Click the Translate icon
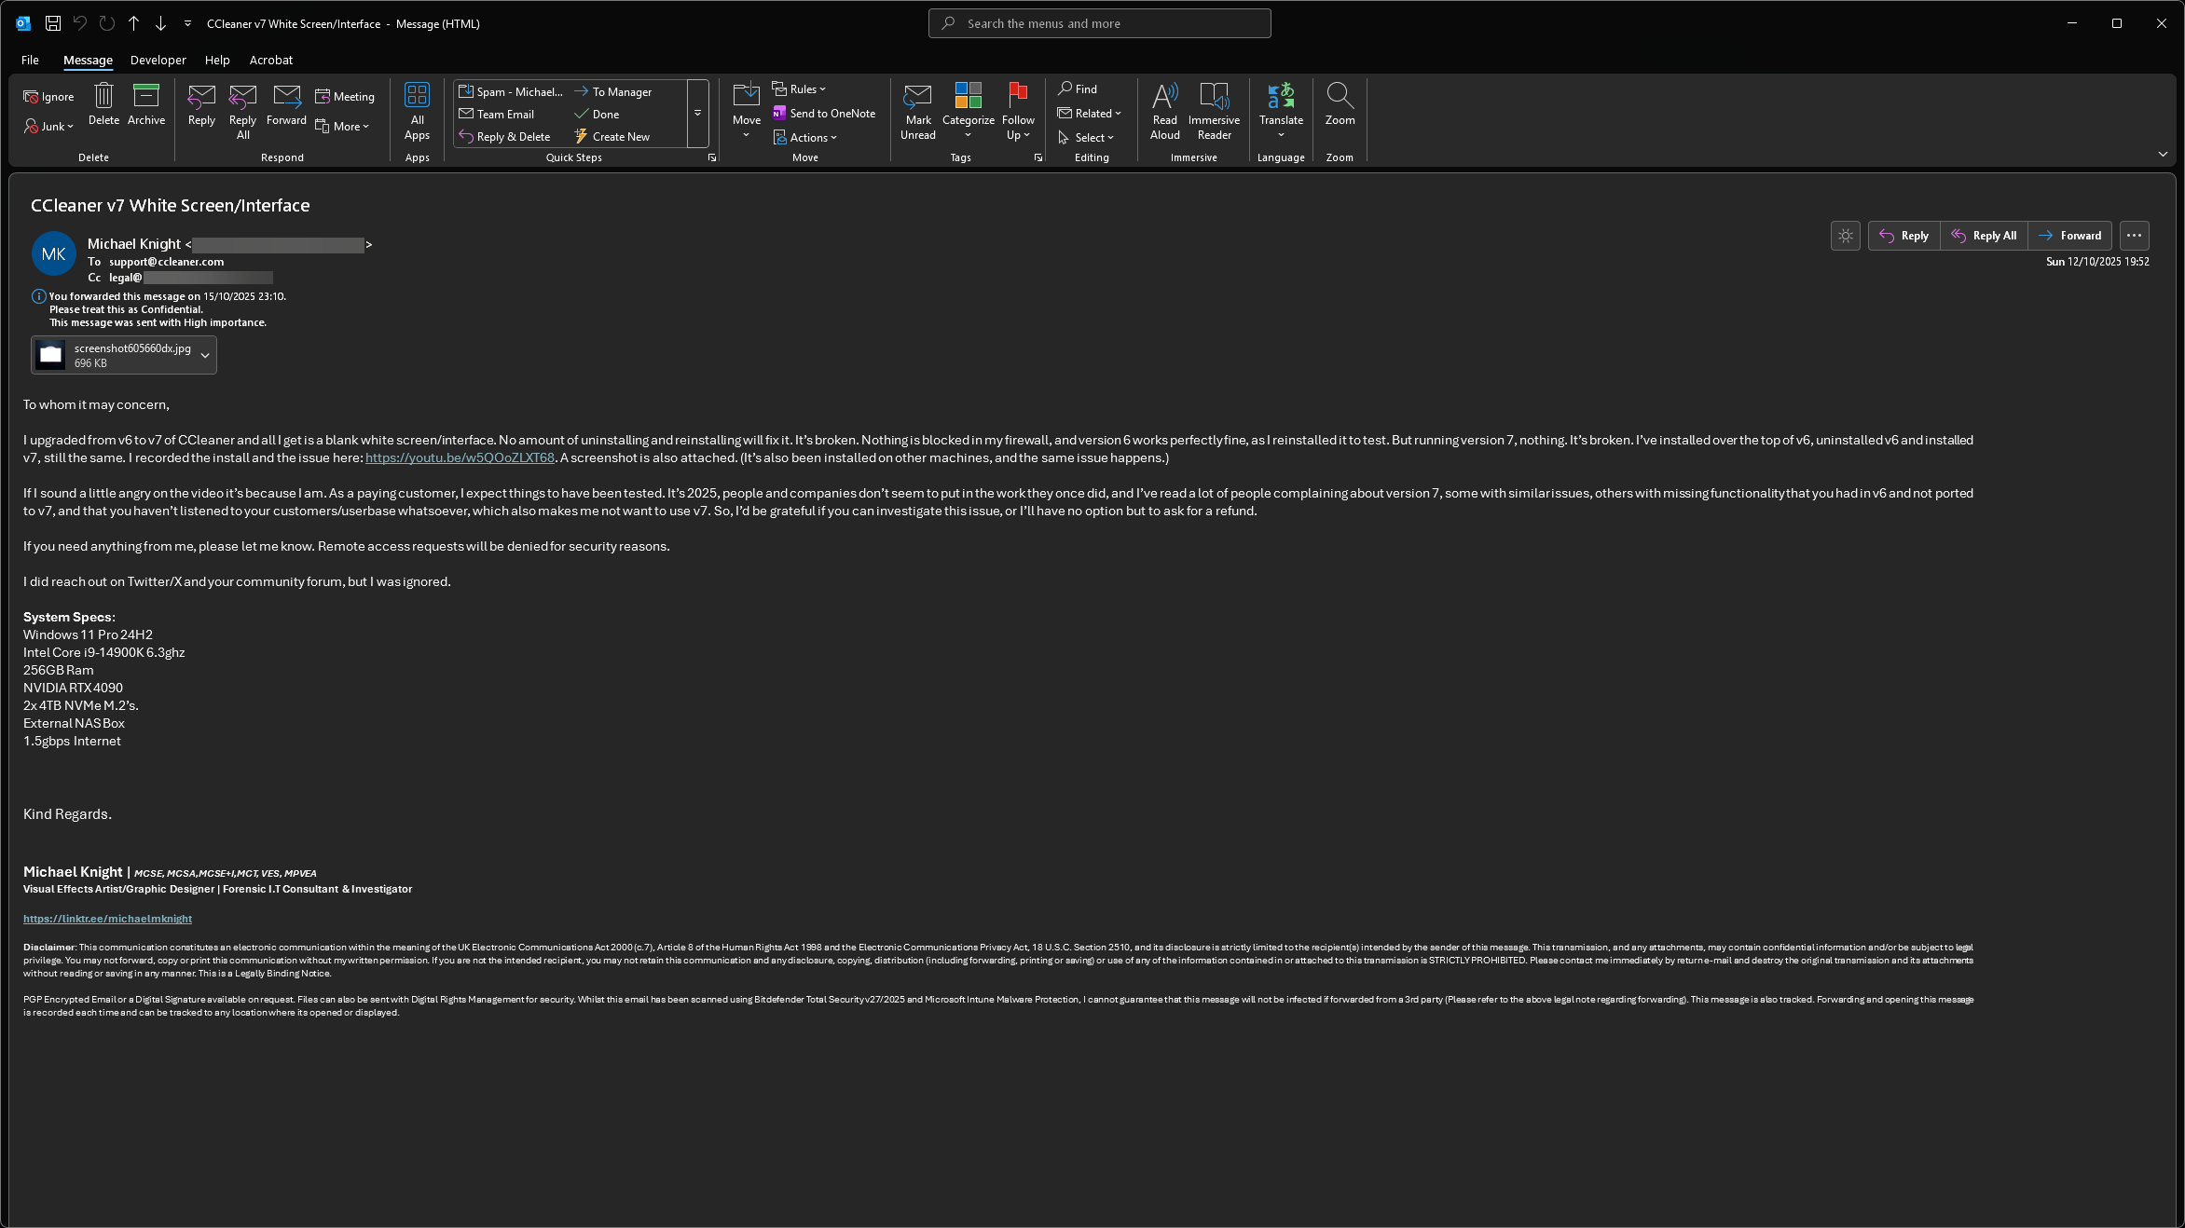This screenshot has width=2185, height=1228. (x=1281, y=96)
